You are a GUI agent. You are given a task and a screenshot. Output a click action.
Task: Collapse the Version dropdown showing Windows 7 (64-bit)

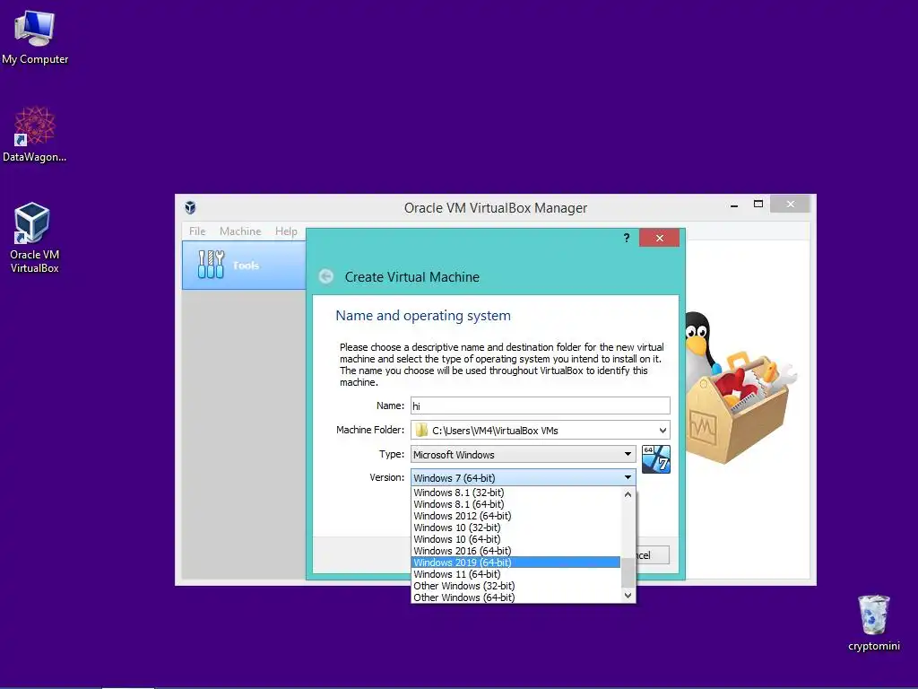[x=523, y=477]
